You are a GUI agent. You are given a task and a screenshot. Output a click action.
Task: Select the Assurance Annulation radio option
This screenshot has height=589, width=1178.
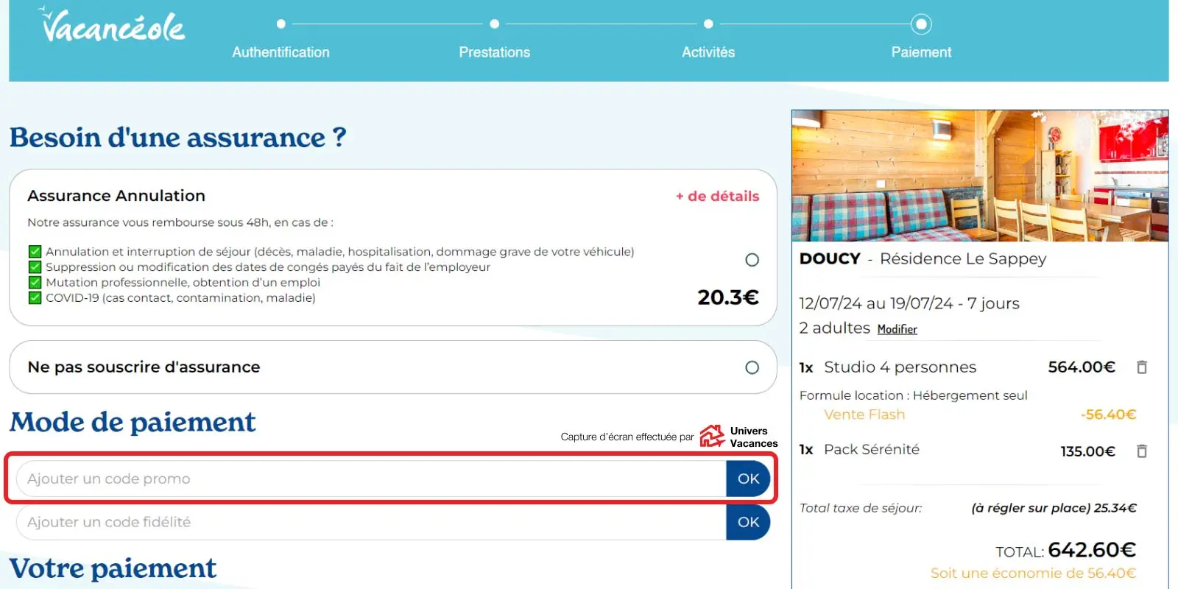point(752,260)
